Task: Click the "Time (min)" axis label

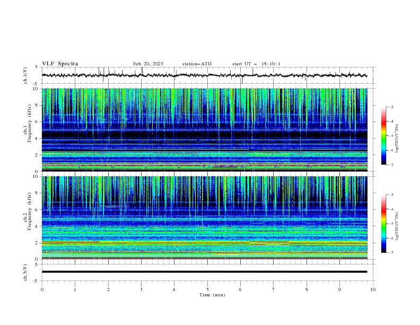Action: (x=212, y=295)
